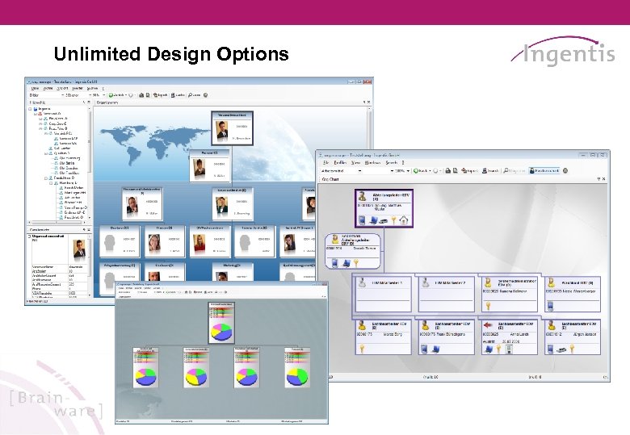Click green Back button in world map window

pos(117,95)
